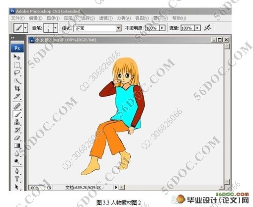Choose the Gradient tool
253x207 pixels.
17,145
